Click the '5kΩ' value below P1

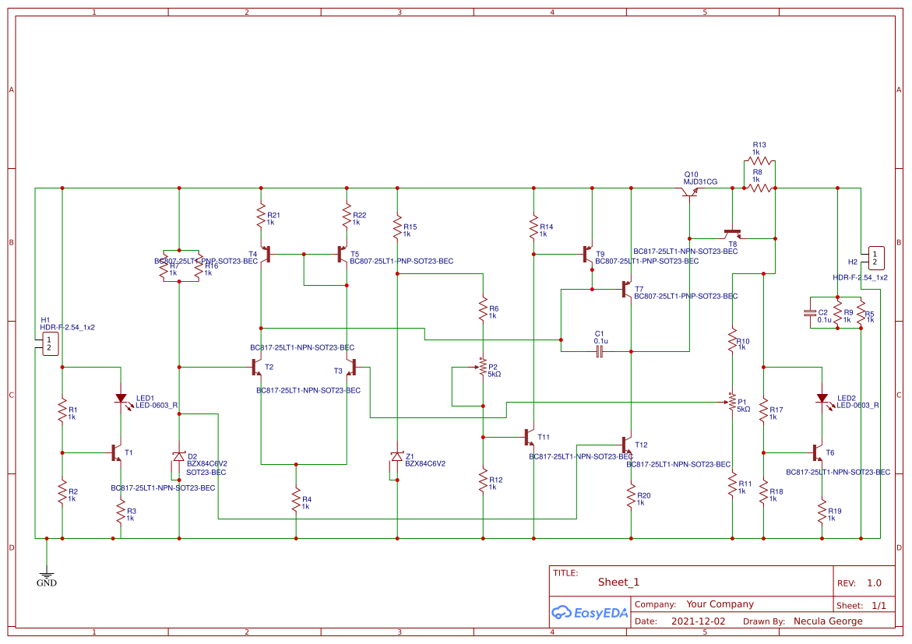tap(743, 409)
